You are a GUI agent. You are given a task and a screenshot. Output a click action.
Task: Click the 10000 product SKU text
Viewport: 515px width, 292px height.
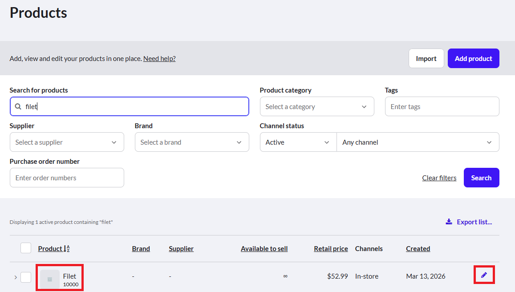71,284
